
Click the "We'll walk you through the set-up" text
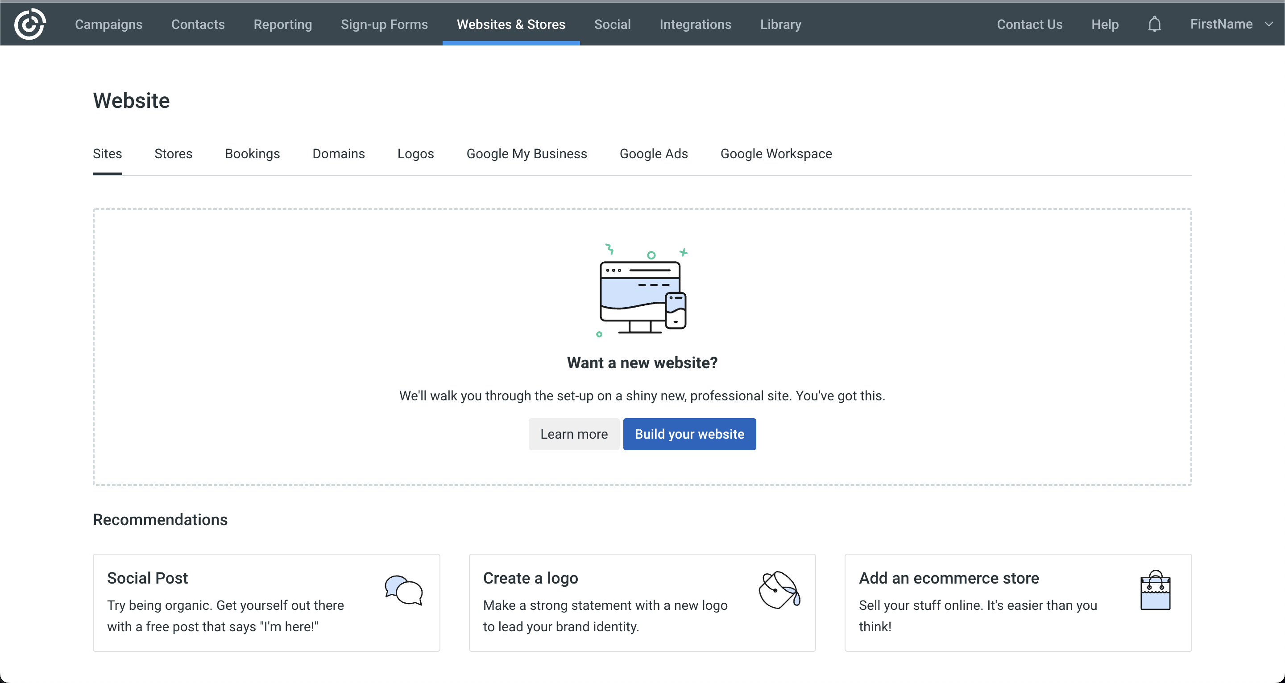coord(642,395)
